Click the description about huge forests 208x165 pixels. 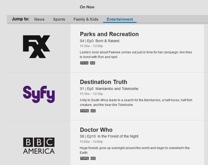(135, 150)
